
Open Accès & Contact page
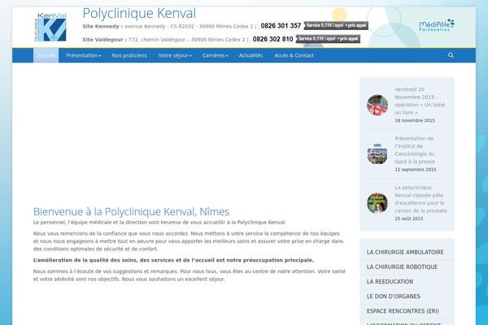pos(294,55)
